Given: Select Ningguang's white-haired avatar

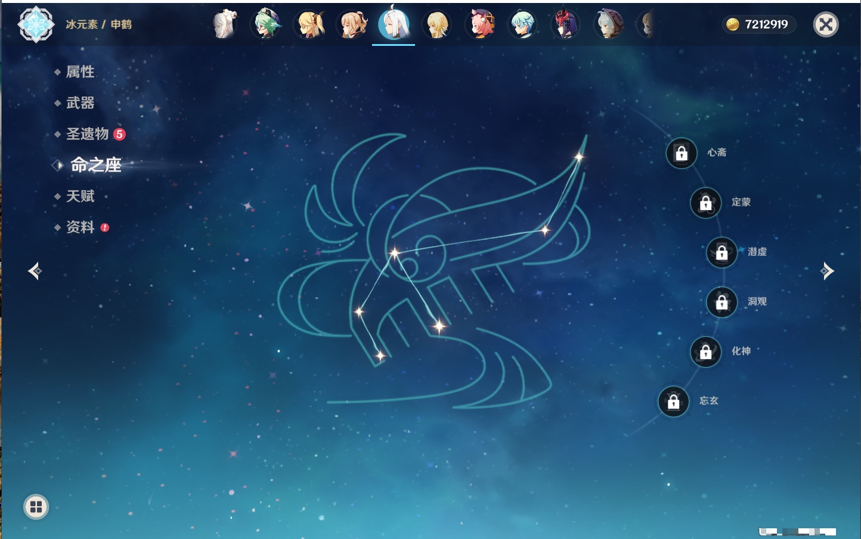Looking at the screenshot, I should (x=225, y=24).
